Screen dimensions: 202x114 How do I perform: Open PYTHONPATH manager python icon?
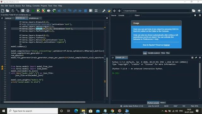point(109,11)
